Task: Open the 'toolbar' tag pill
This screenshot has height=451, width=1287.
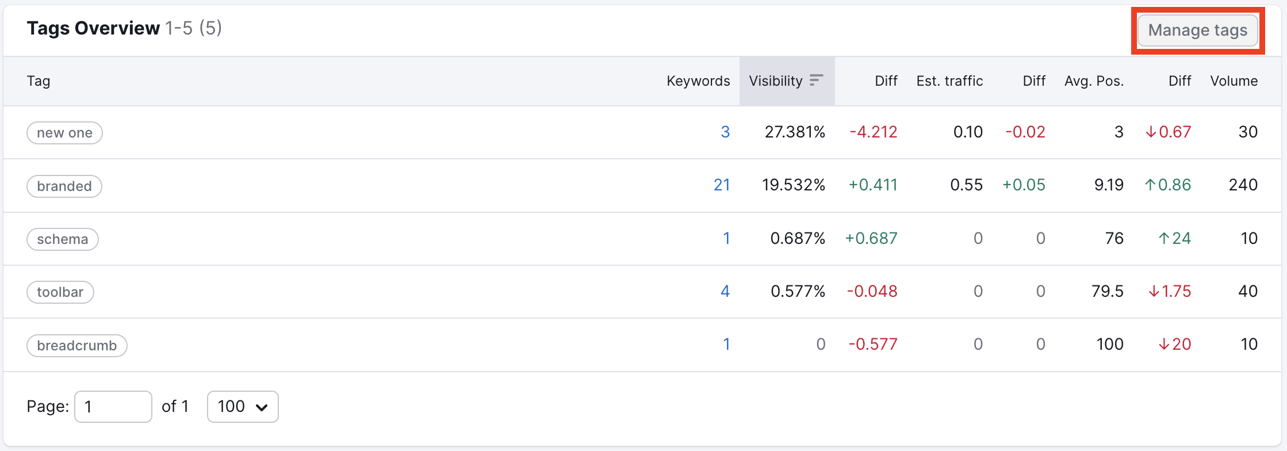Action: (x=60, y=292)
